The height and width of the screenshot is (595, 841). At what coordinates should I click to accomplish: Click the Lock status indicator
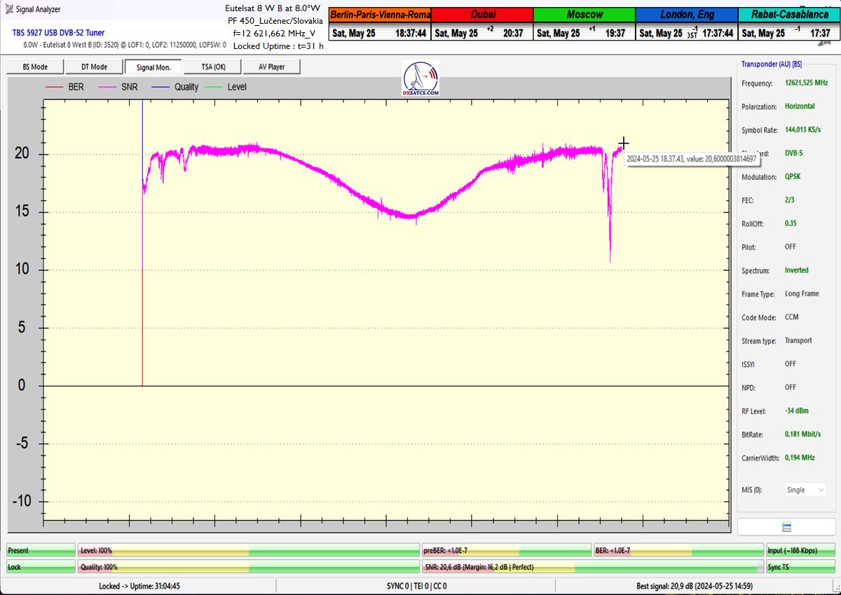point(41,567)
